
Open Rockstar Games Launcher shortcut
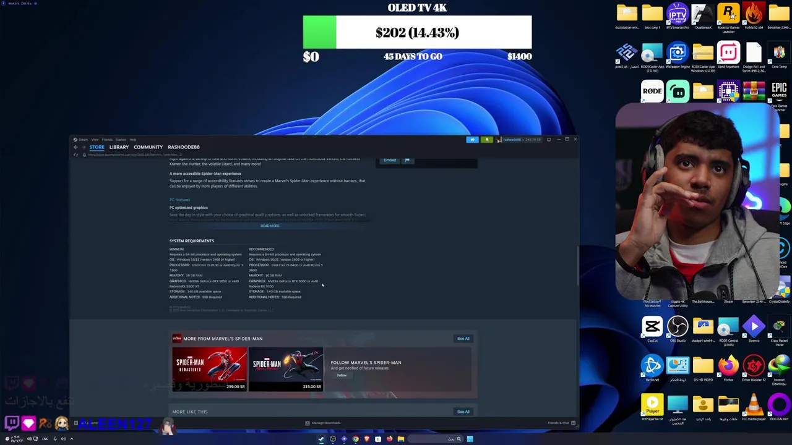(728, 17)
